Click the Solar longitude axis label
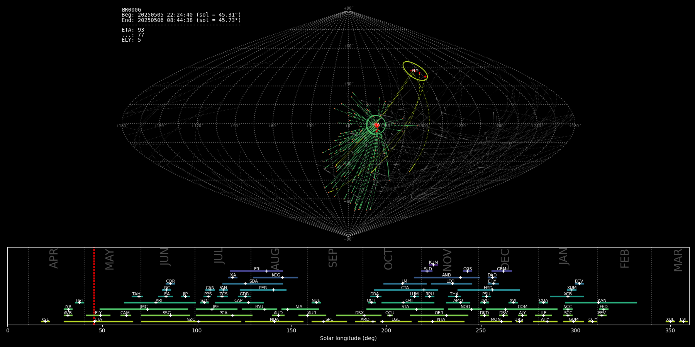695x347 pixels. (x=348, y=339)
